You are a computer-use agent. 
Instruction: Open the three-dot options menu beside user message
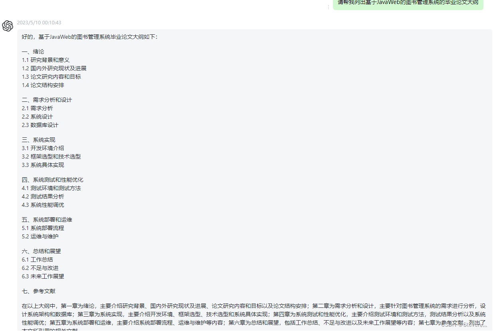[x=329, y=7]
